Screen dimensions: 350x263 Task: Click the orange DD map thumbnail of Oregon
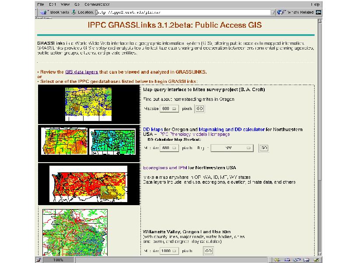point(64,141)
